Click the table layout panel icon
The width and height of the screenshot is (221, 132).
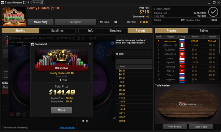[x=78, y=38]
